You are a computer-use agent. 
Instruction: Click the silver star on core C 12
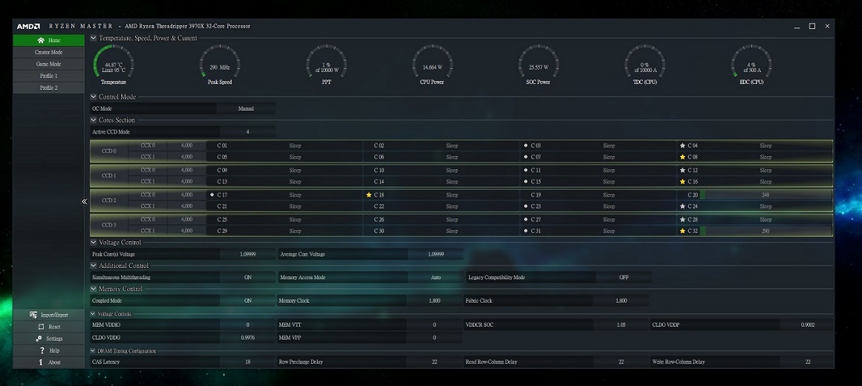pyautogui.click(x=682, y=171)
